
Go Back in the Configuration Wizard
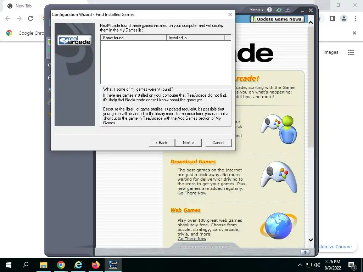(x=161, y=143)
